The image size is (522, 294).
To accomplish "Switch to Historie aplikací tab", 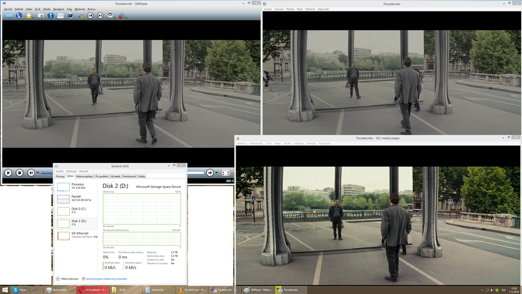I will coord(84,176).
